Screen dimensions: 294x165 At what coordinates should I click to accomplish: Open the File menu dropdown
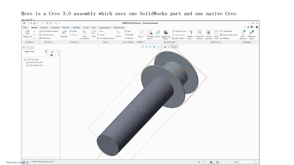click(x=25, y=28)
